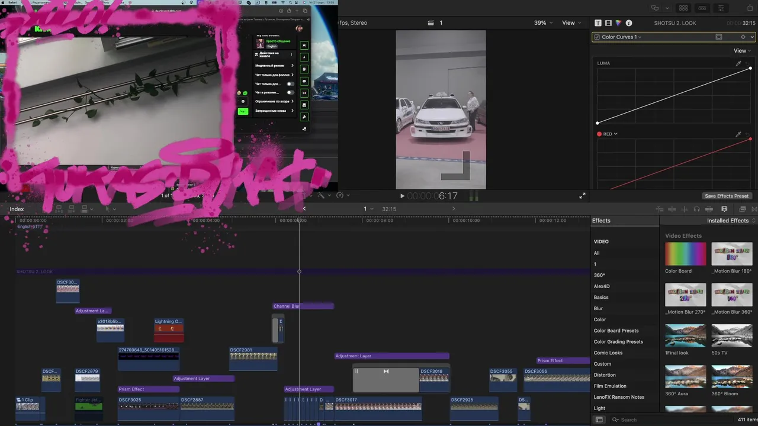Click Safari share icon in overlay window
This screenshot has width=758, height=426.
click(x=288, y=11)
